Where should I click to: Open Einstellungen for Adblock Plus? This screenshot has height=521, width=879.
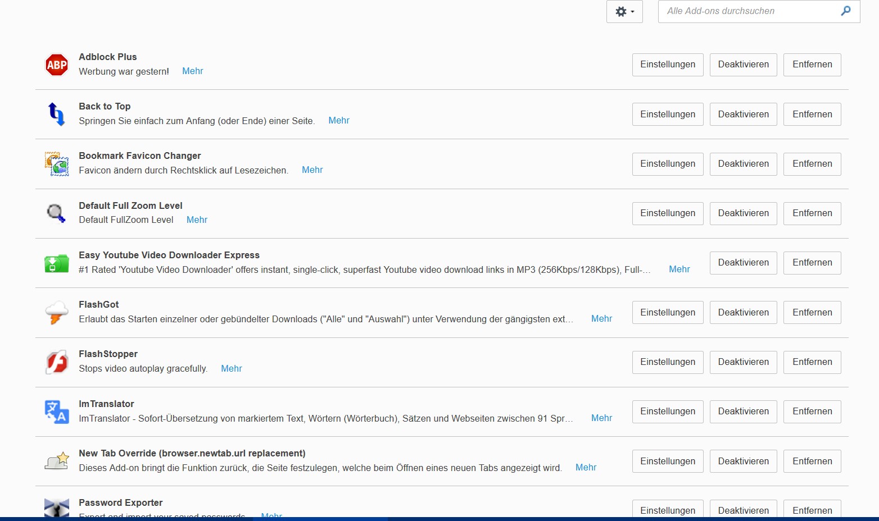[x=668, y=65]
